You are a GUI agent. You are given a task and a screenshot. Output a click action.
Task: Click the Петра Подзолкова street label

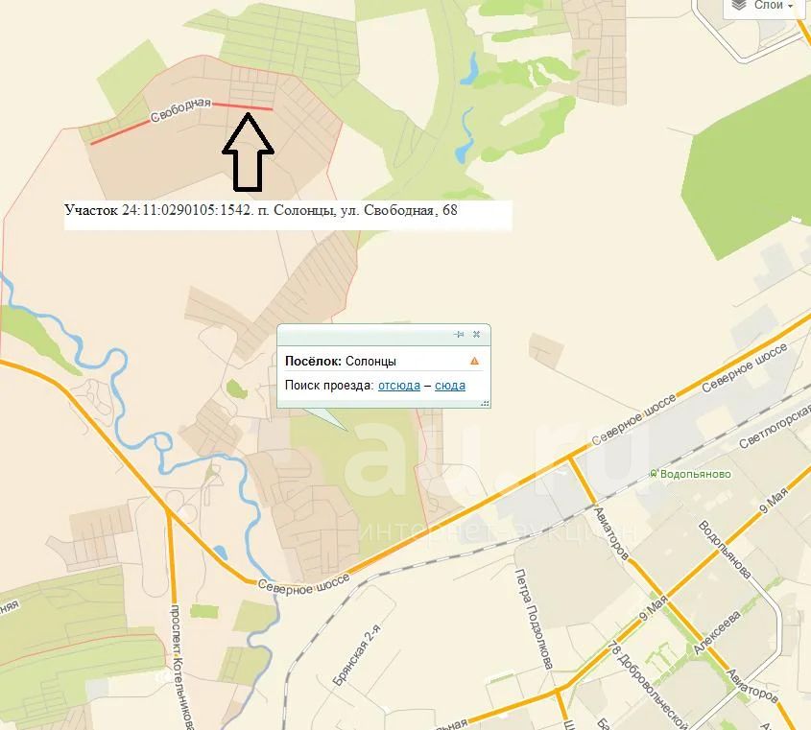(x=535, y=619)
